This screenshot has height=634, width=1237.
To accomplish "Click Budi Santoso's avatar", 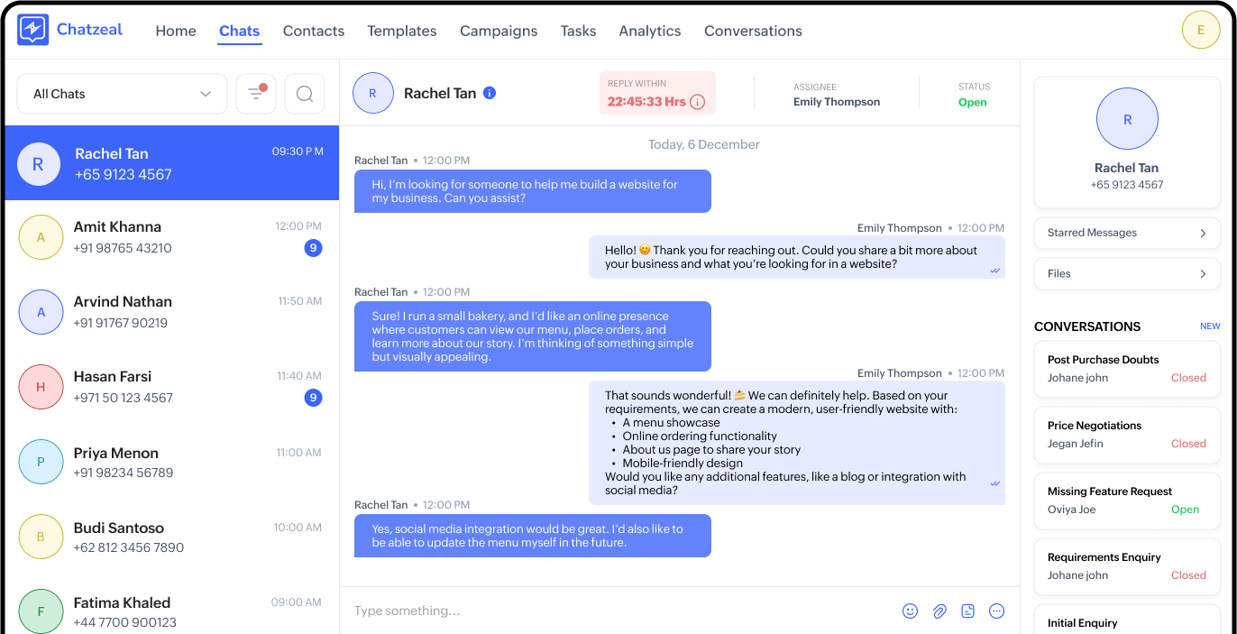I will 41,537.
